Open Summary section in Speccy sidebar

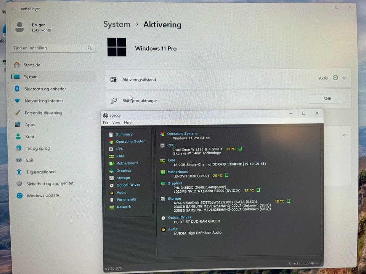tap(124, 134)
